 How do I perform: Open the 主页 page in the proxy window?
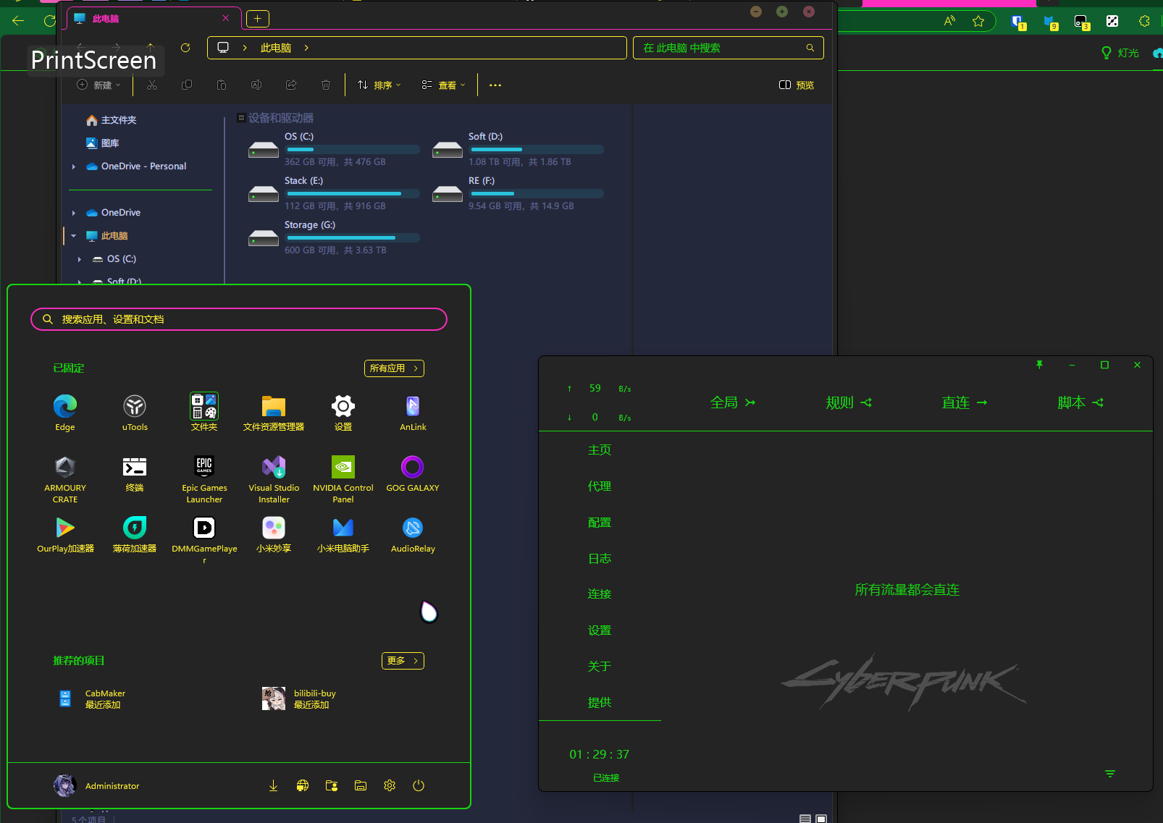click(x=600, y=450)
